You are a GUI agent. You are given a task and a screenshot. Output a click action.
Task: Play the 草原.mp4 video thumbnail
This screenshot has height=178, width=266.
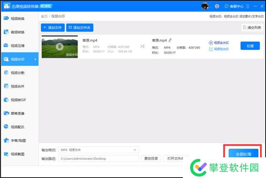pyautogui.click(x=59, y=46)
